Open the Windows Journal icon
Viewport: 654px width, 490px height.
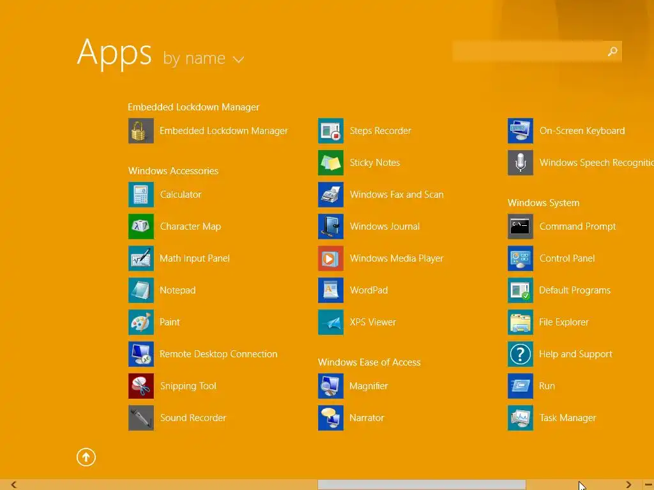click(331, 226)
